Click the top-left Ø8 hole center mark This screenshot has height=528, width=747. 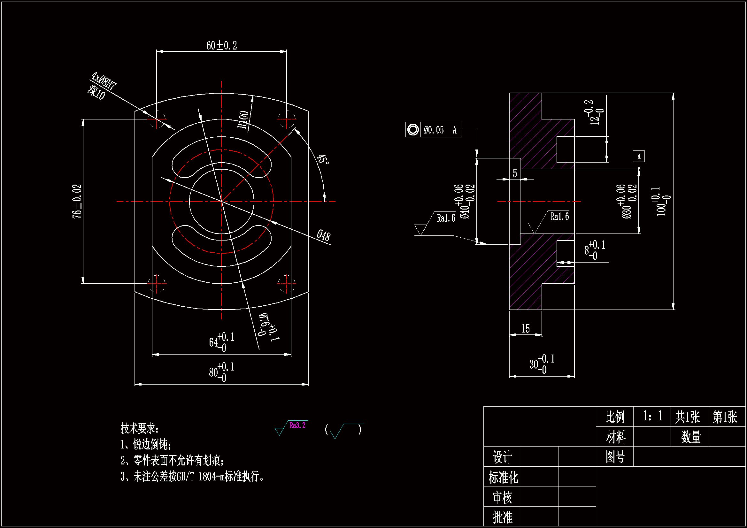click(157, 119)
